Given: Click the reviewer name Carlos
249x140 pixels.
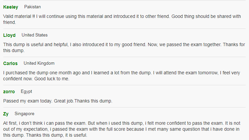Looking at the screenshot, I should (x=10, y=63).
